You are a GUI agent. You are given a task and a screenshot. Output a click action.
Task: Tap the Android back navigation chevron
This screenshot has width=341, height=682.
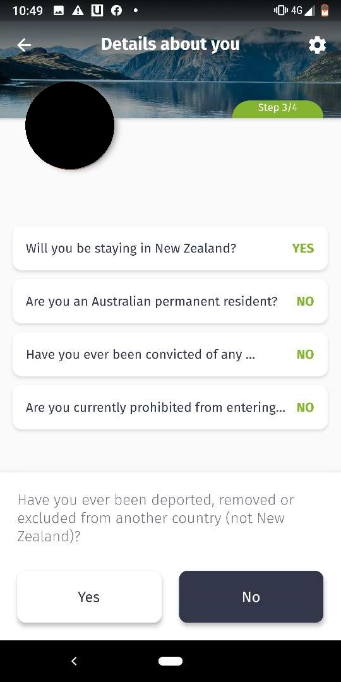[74, 661]
